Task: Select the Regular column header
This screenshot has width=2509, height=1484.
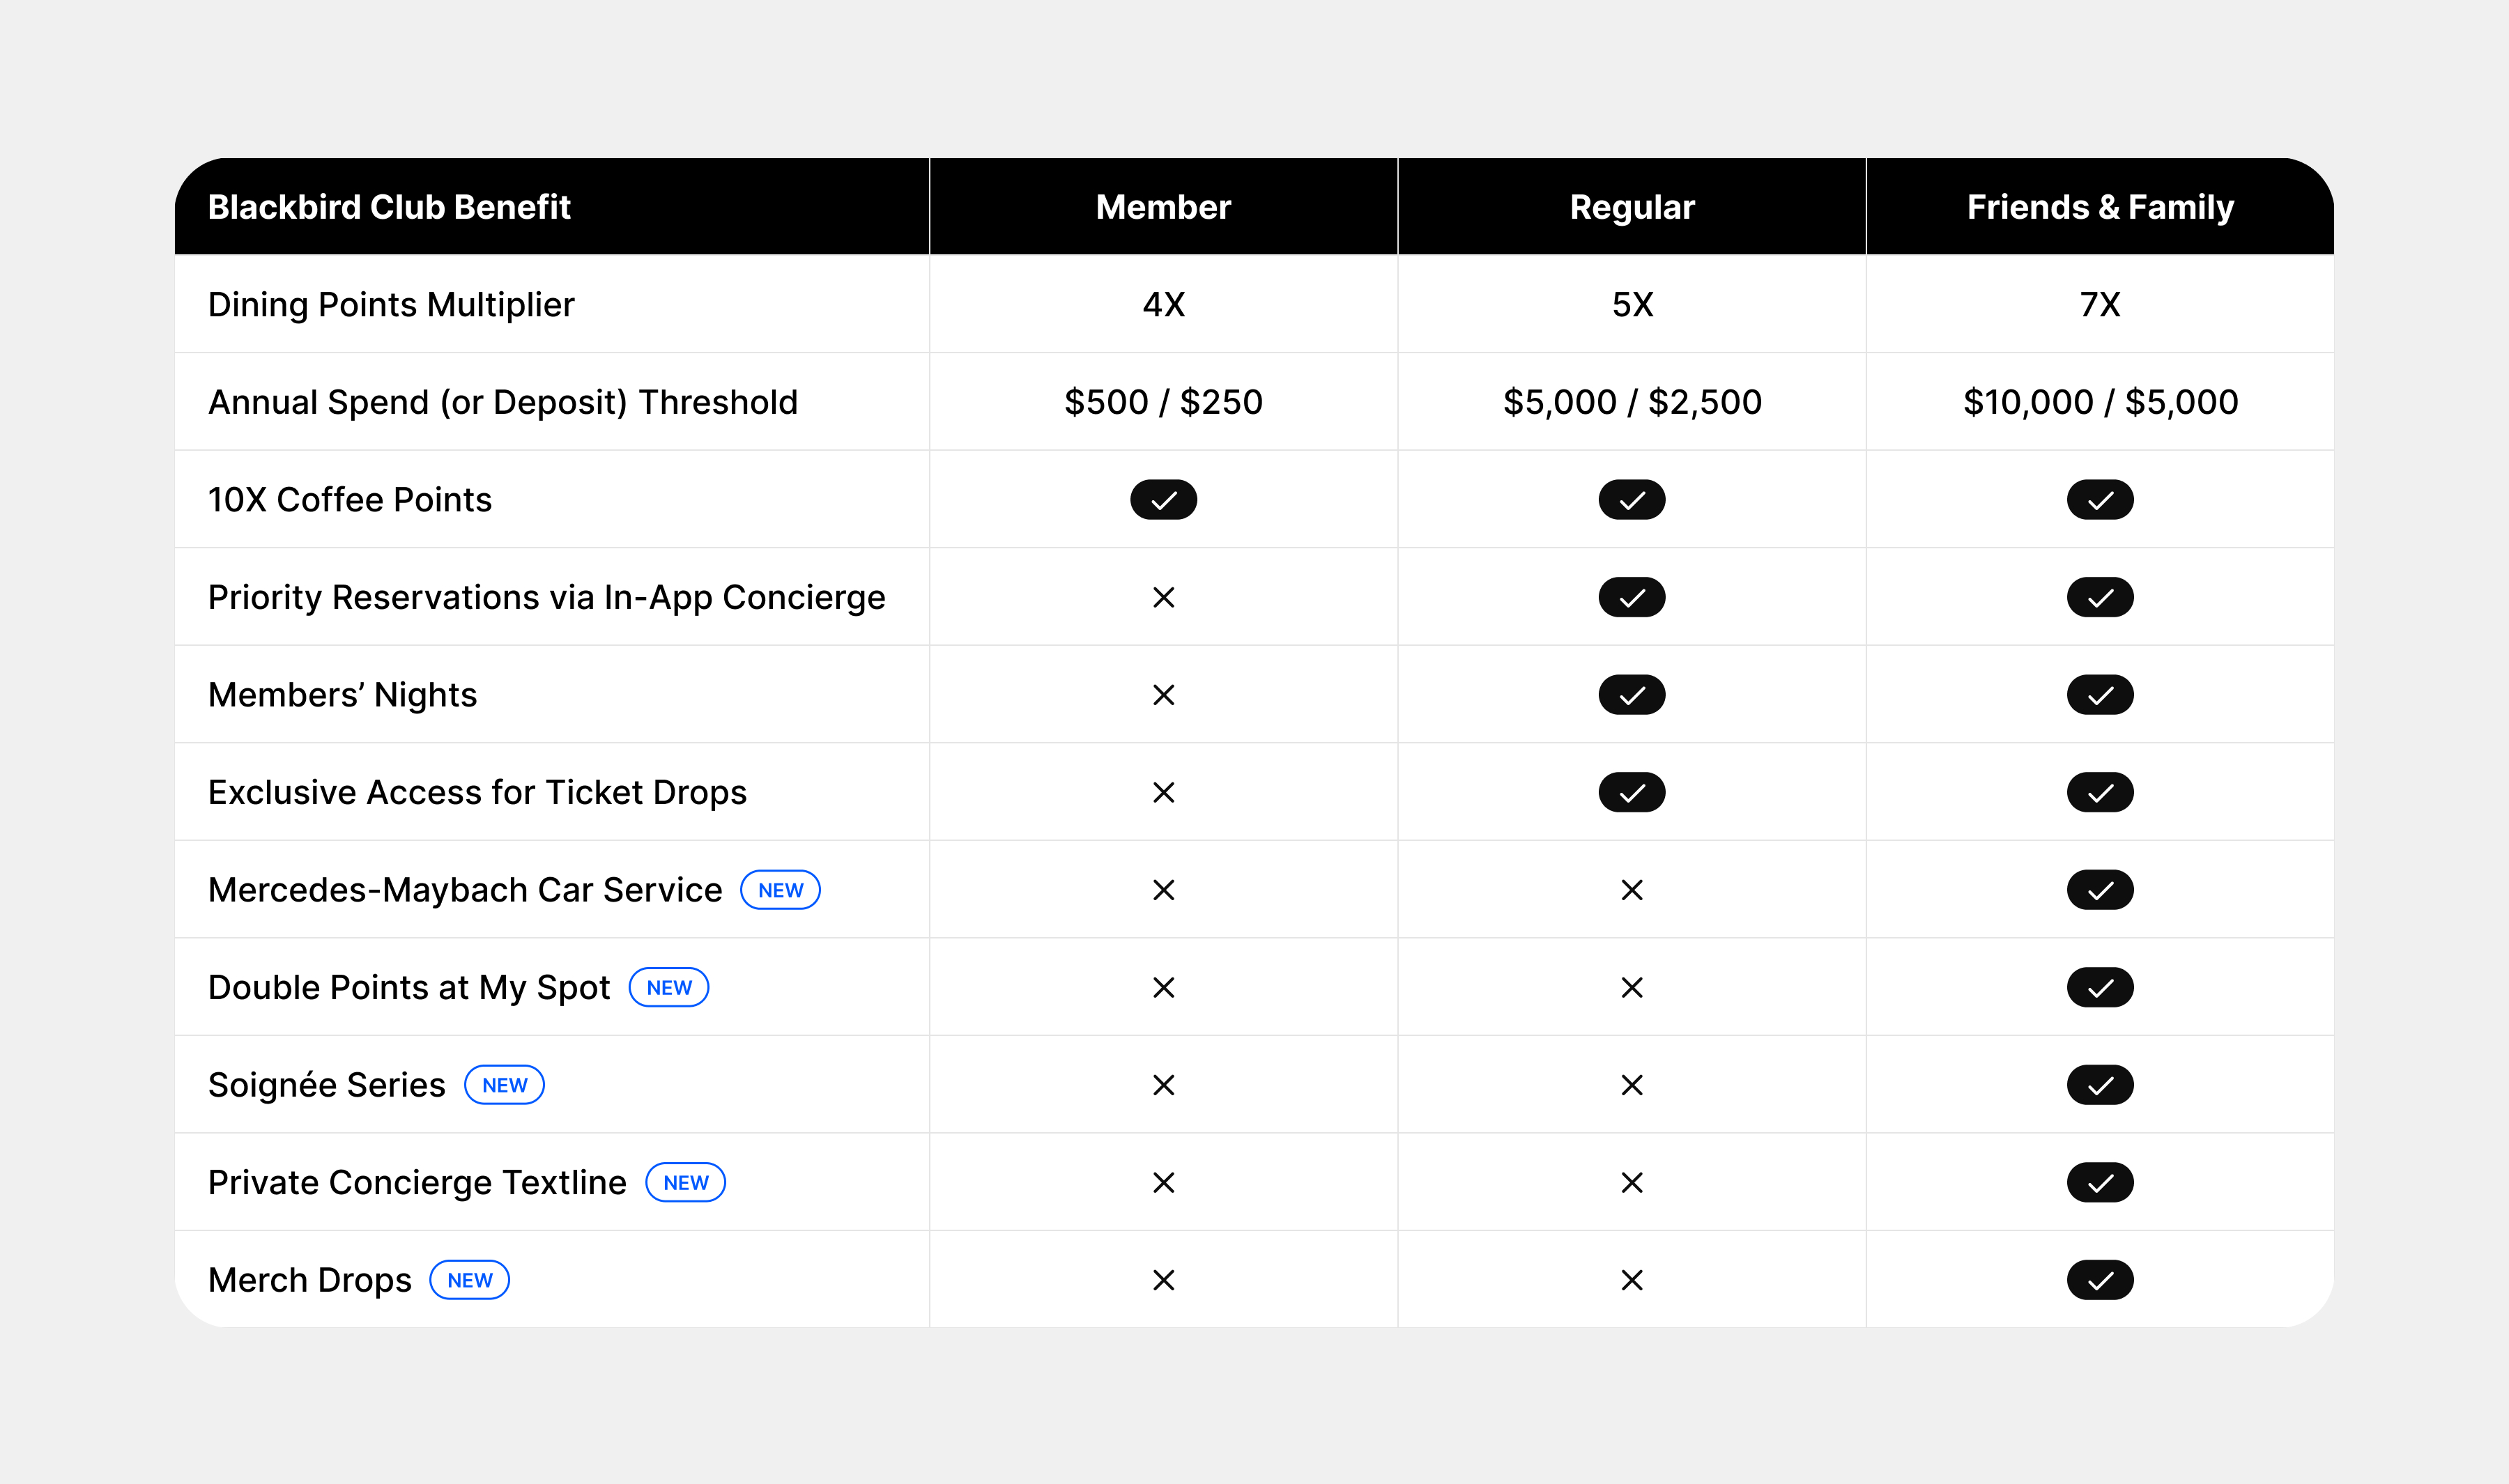Action: pyautogui.click(x=1631, y=206)
